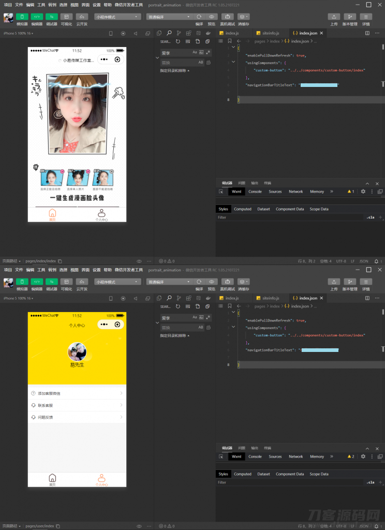The height and width of the screenshot is (530, 385).
Task: Open 云开发 cloud development in upper toolbar
Action: pos(82,17)
